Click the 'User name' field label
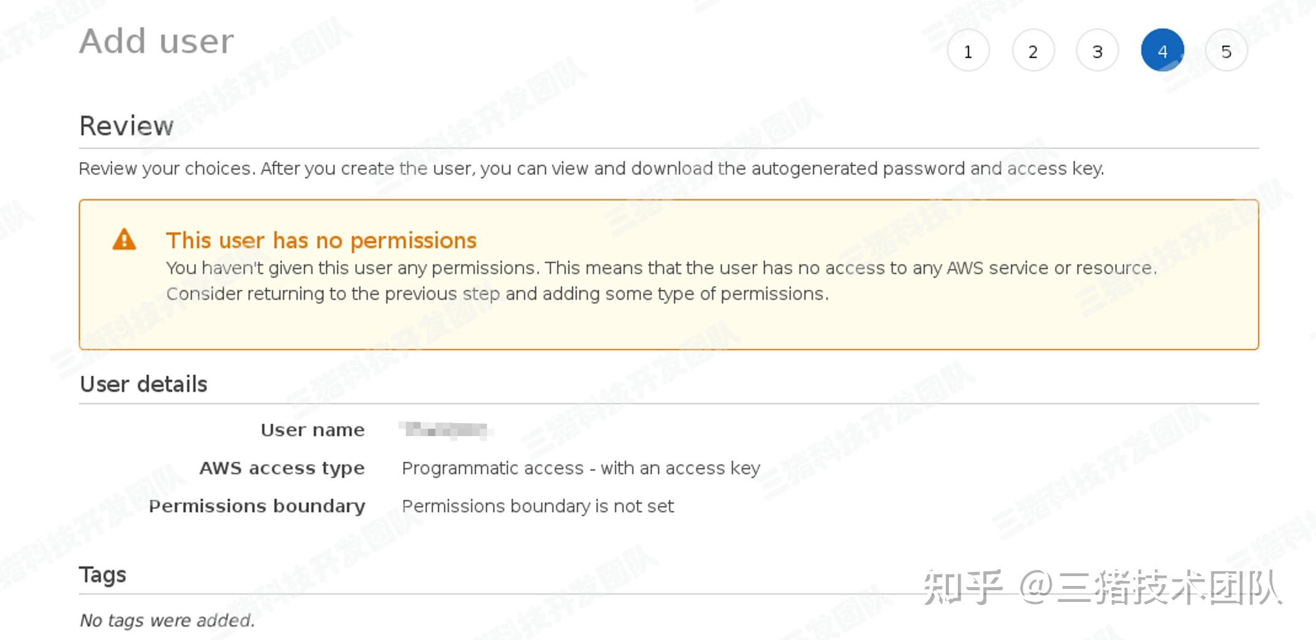1316x640 pixels. click(312, 430)
